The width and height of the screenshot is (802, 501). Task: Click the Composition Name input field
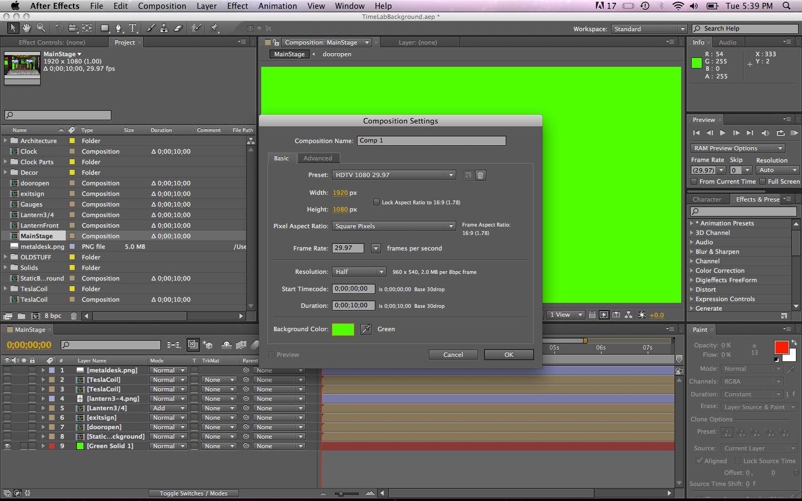[432, 141]
